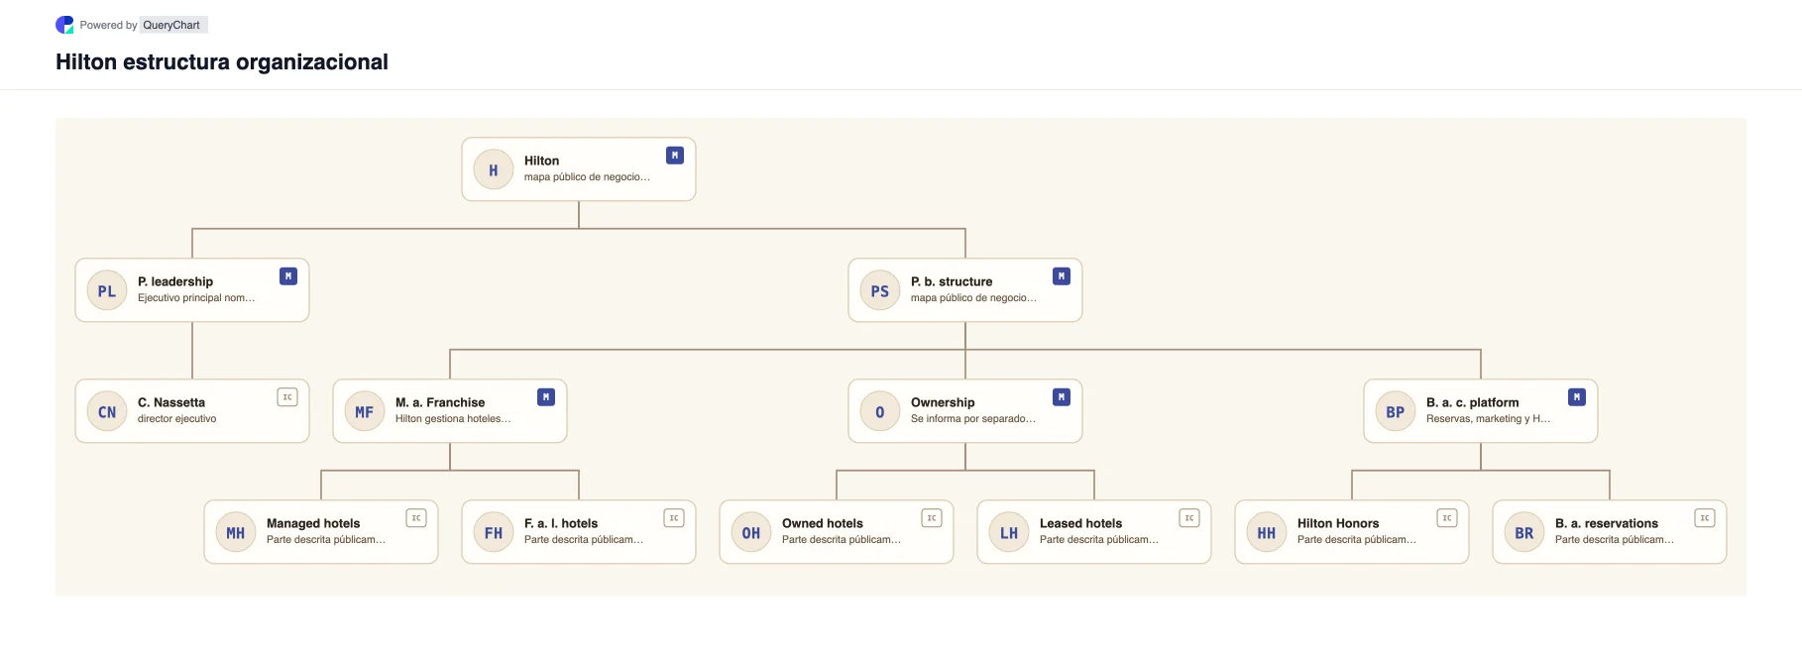Click the IC badge on C. Nassetta
The width and height of the screenshot is (1802, 652).
pyautogui.click(x=287, y=397)
